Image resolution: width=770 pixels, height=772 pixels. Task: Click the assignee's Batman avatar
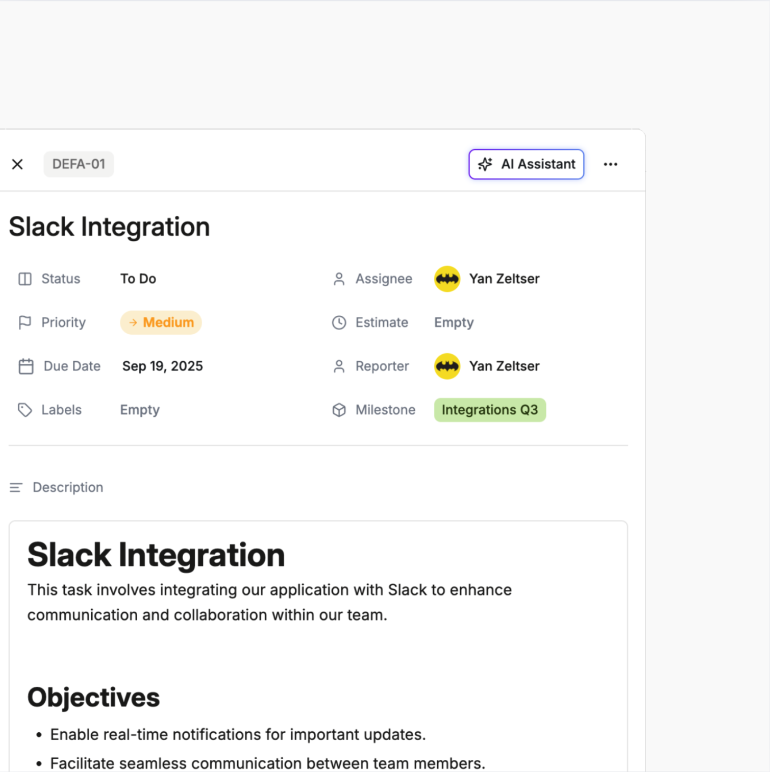pyautogui.click(x=447, y=279)
